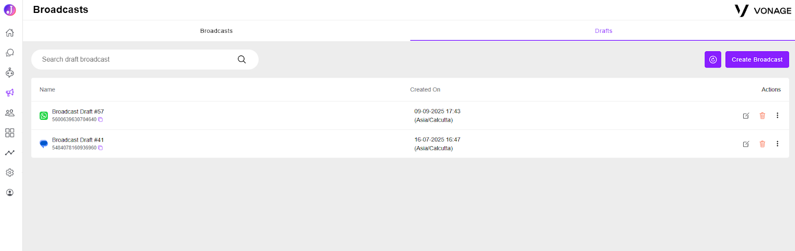Switch to the Broadcasts tab

[x=216, y=31]
